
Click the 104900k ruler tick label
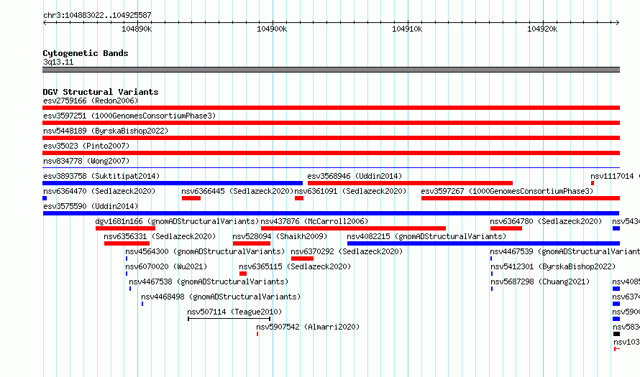[x=272, y=29]
